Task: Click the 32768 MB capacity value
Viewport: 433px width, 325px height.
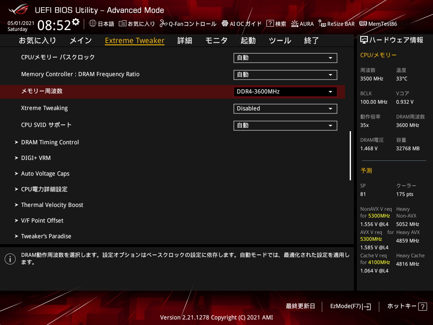Action: (408, 149)
